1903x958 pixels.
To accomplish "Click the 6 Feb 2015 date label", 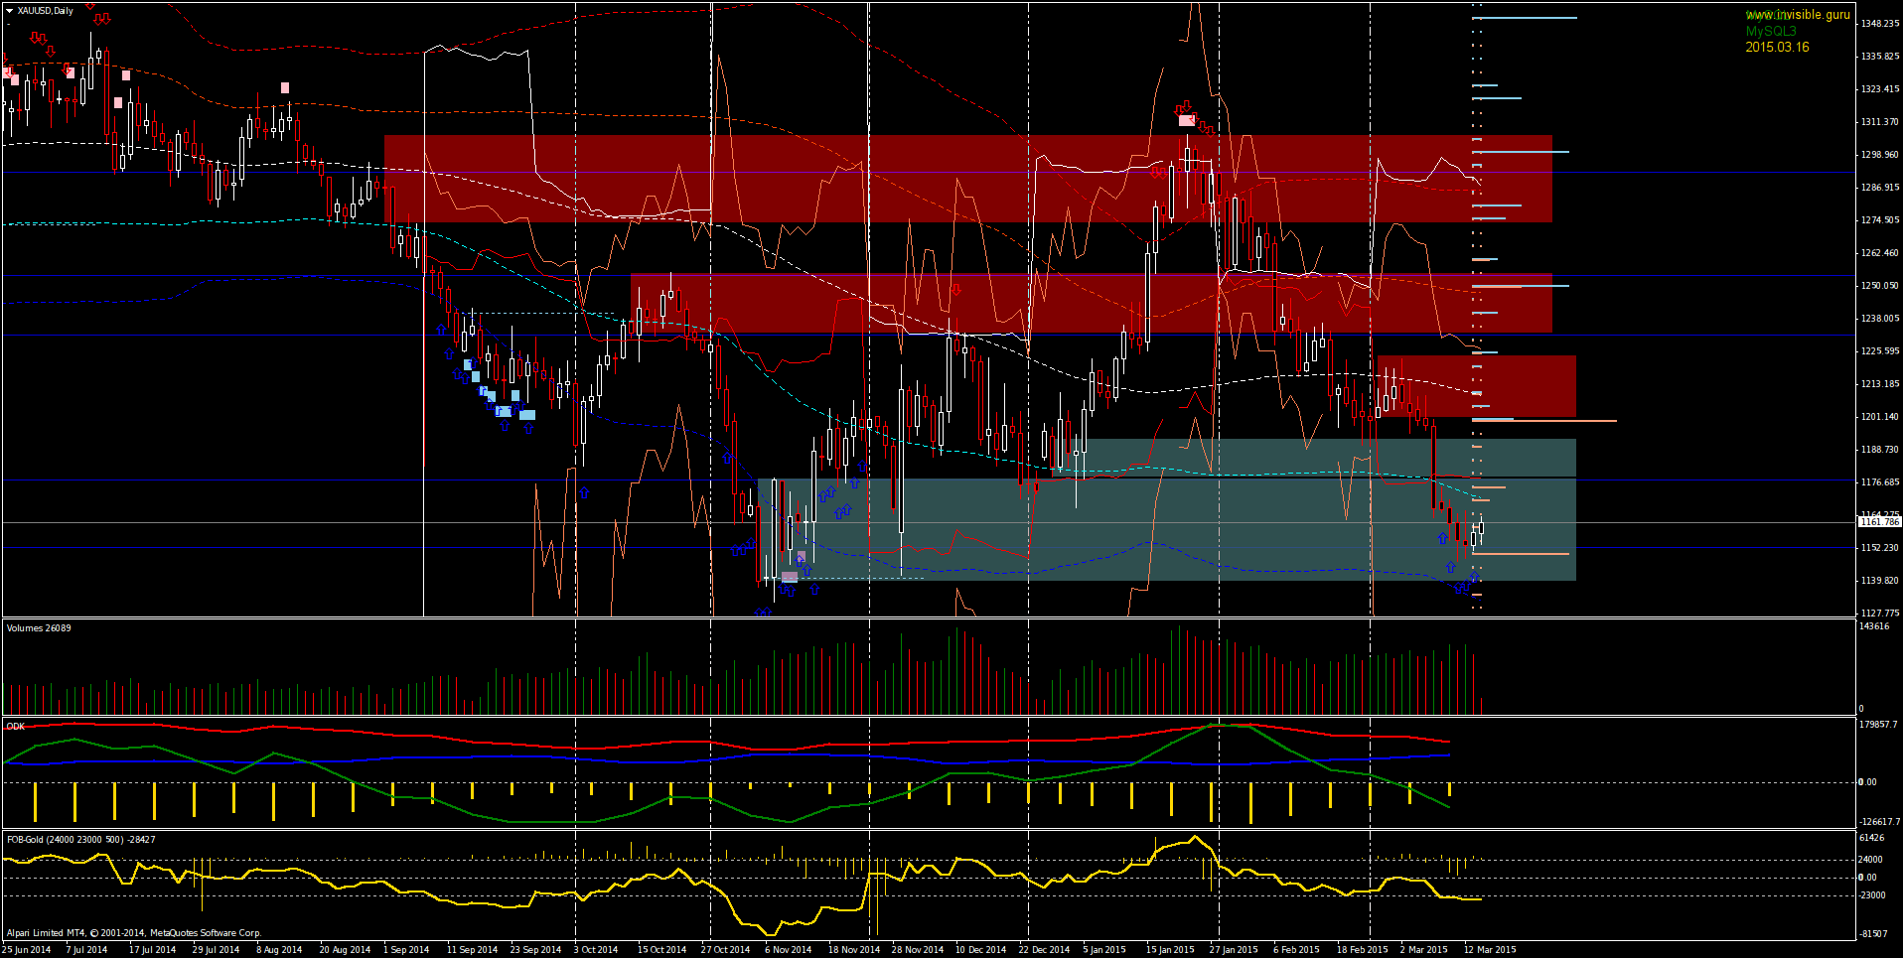I will [x=1296, y=950].
